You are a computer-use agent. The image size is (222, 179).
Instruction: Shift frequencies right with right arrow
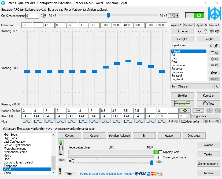(217, 31)
